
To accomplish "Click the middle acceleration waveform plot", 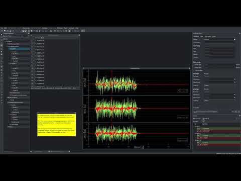I will coord(137,109).
